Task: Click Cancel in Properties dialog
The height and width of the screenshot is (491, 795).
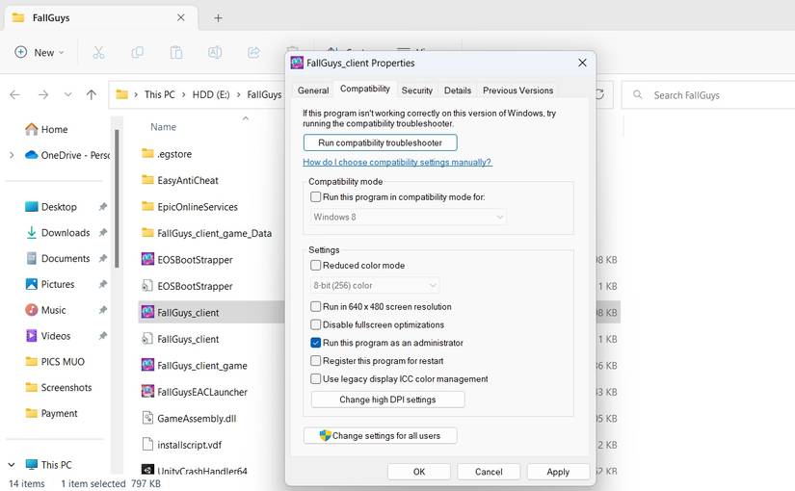Action: (x=489, y=472)
